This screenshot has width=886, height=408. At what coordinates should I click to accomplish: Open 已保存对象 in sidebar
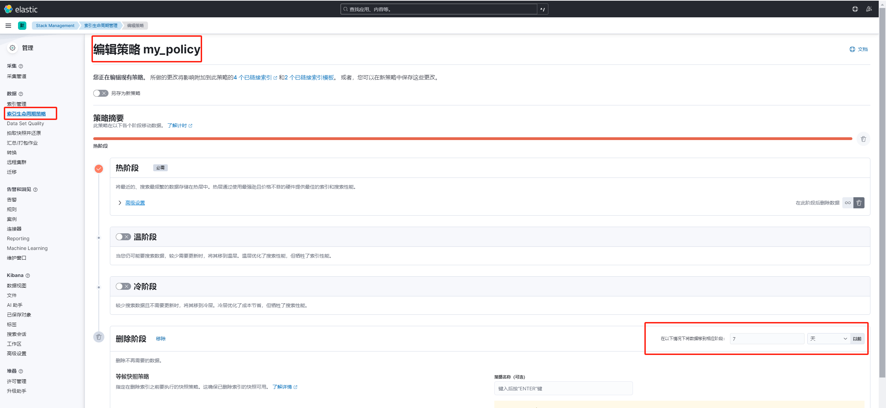[19, 315]
